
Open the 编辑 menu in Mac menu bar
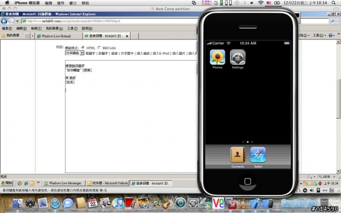(x=48, y=3)
